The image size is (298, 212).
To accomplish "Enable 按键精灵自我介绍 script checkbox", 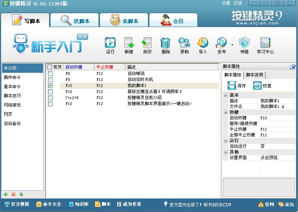I will pyautogui.click(x=50, y=98).
